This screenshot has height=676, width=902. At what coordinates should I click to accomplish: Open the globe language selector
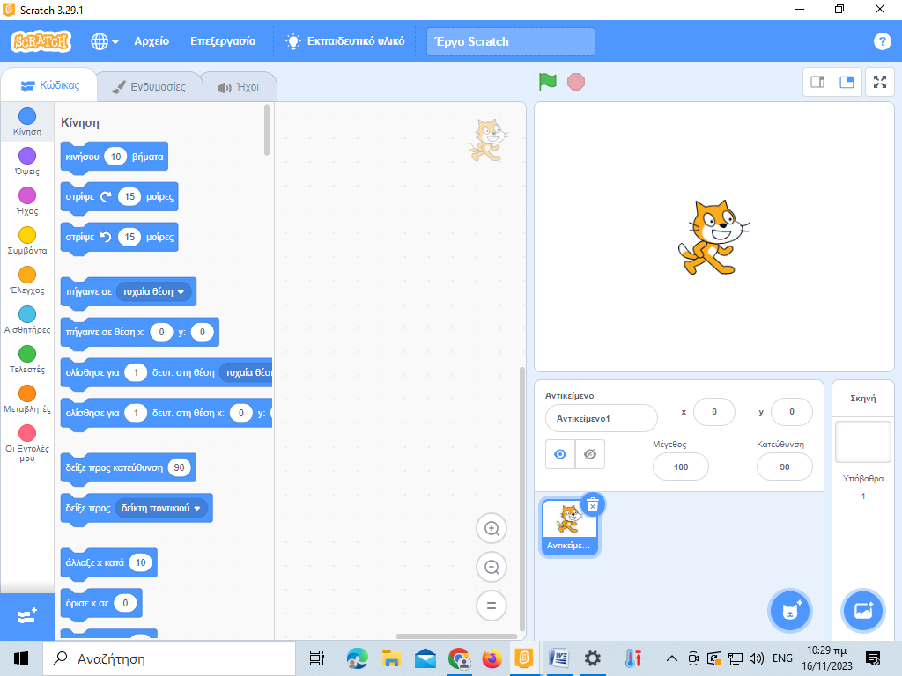[105, 41]
